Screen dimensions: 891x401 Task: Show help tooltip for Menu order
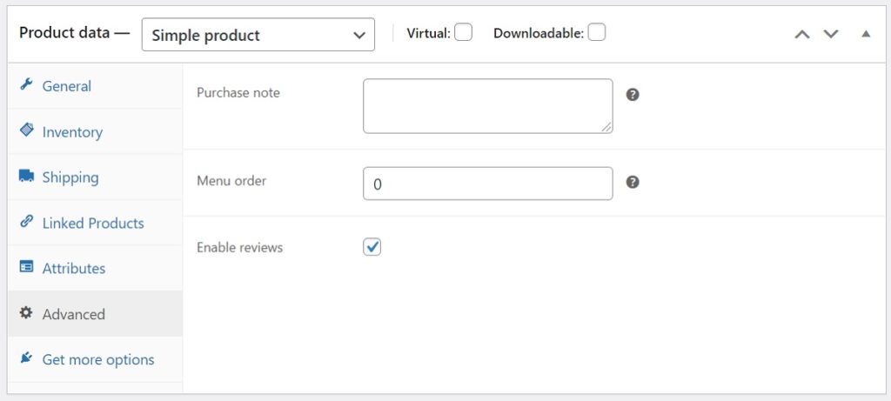coord(633,183)
